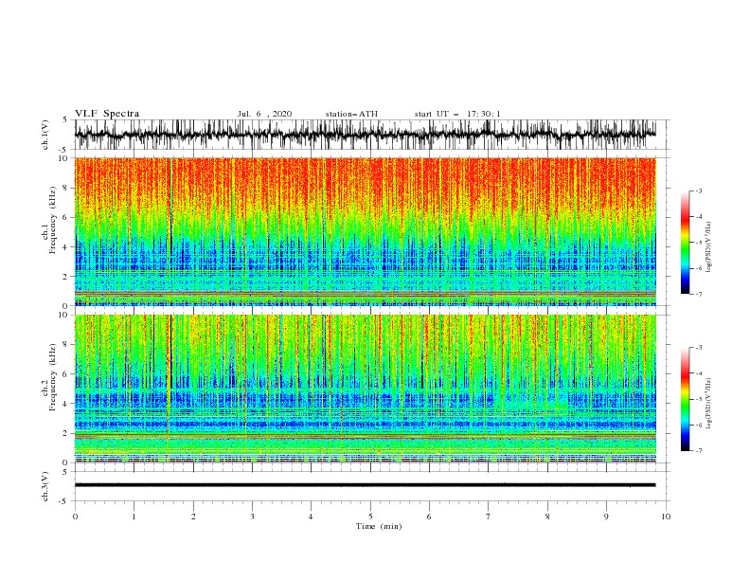Click time axis tick label "3"
The height and width of the screenshot is (580, 750).
[252, 517]
